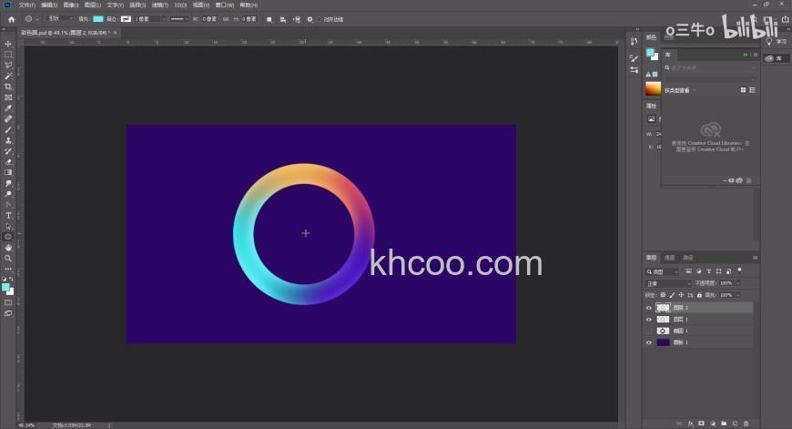This screenshot has height=429, width=792.
Task: Select the Brush tool
Action: tap(8, 130)
